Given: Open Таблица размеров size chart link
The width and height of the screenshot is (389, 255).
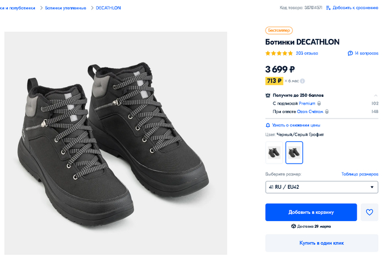Looking at the screenshot, I should pyautogui.click(x=360, y=174).
